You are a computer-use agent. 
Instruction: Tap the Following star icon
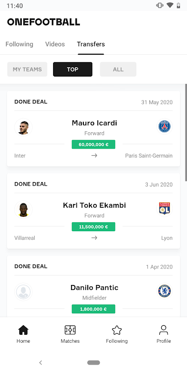tap(117, 330)
